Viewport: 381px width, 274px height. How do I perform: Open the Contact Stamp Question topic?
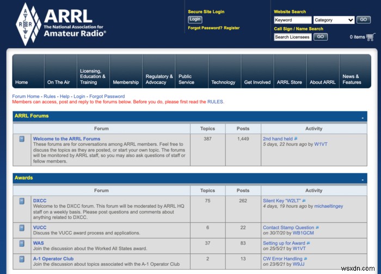(x=288, y=227)
